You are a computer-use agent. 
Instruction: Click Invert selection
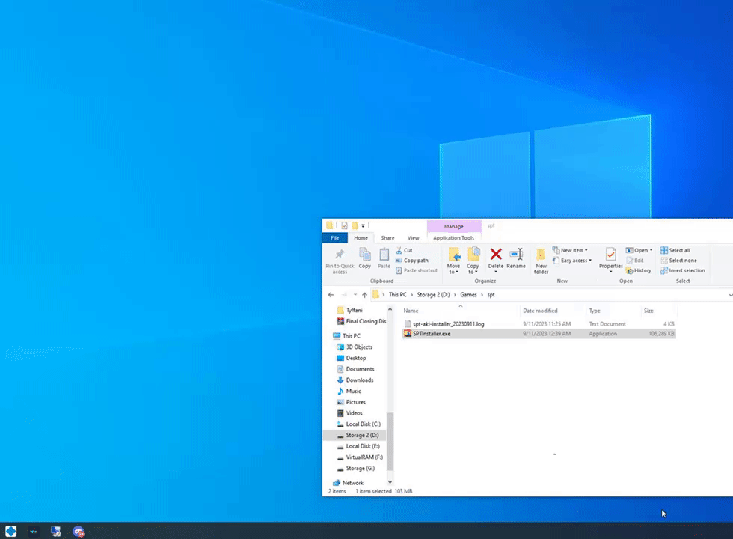click(682, 270)
